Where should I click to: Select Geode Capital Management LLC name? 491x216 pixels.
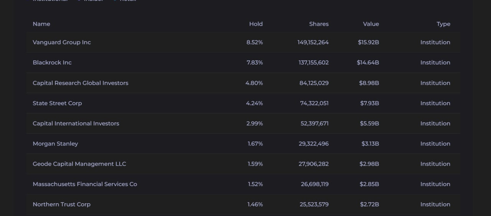pyautogui.click(x=79, y=164)
